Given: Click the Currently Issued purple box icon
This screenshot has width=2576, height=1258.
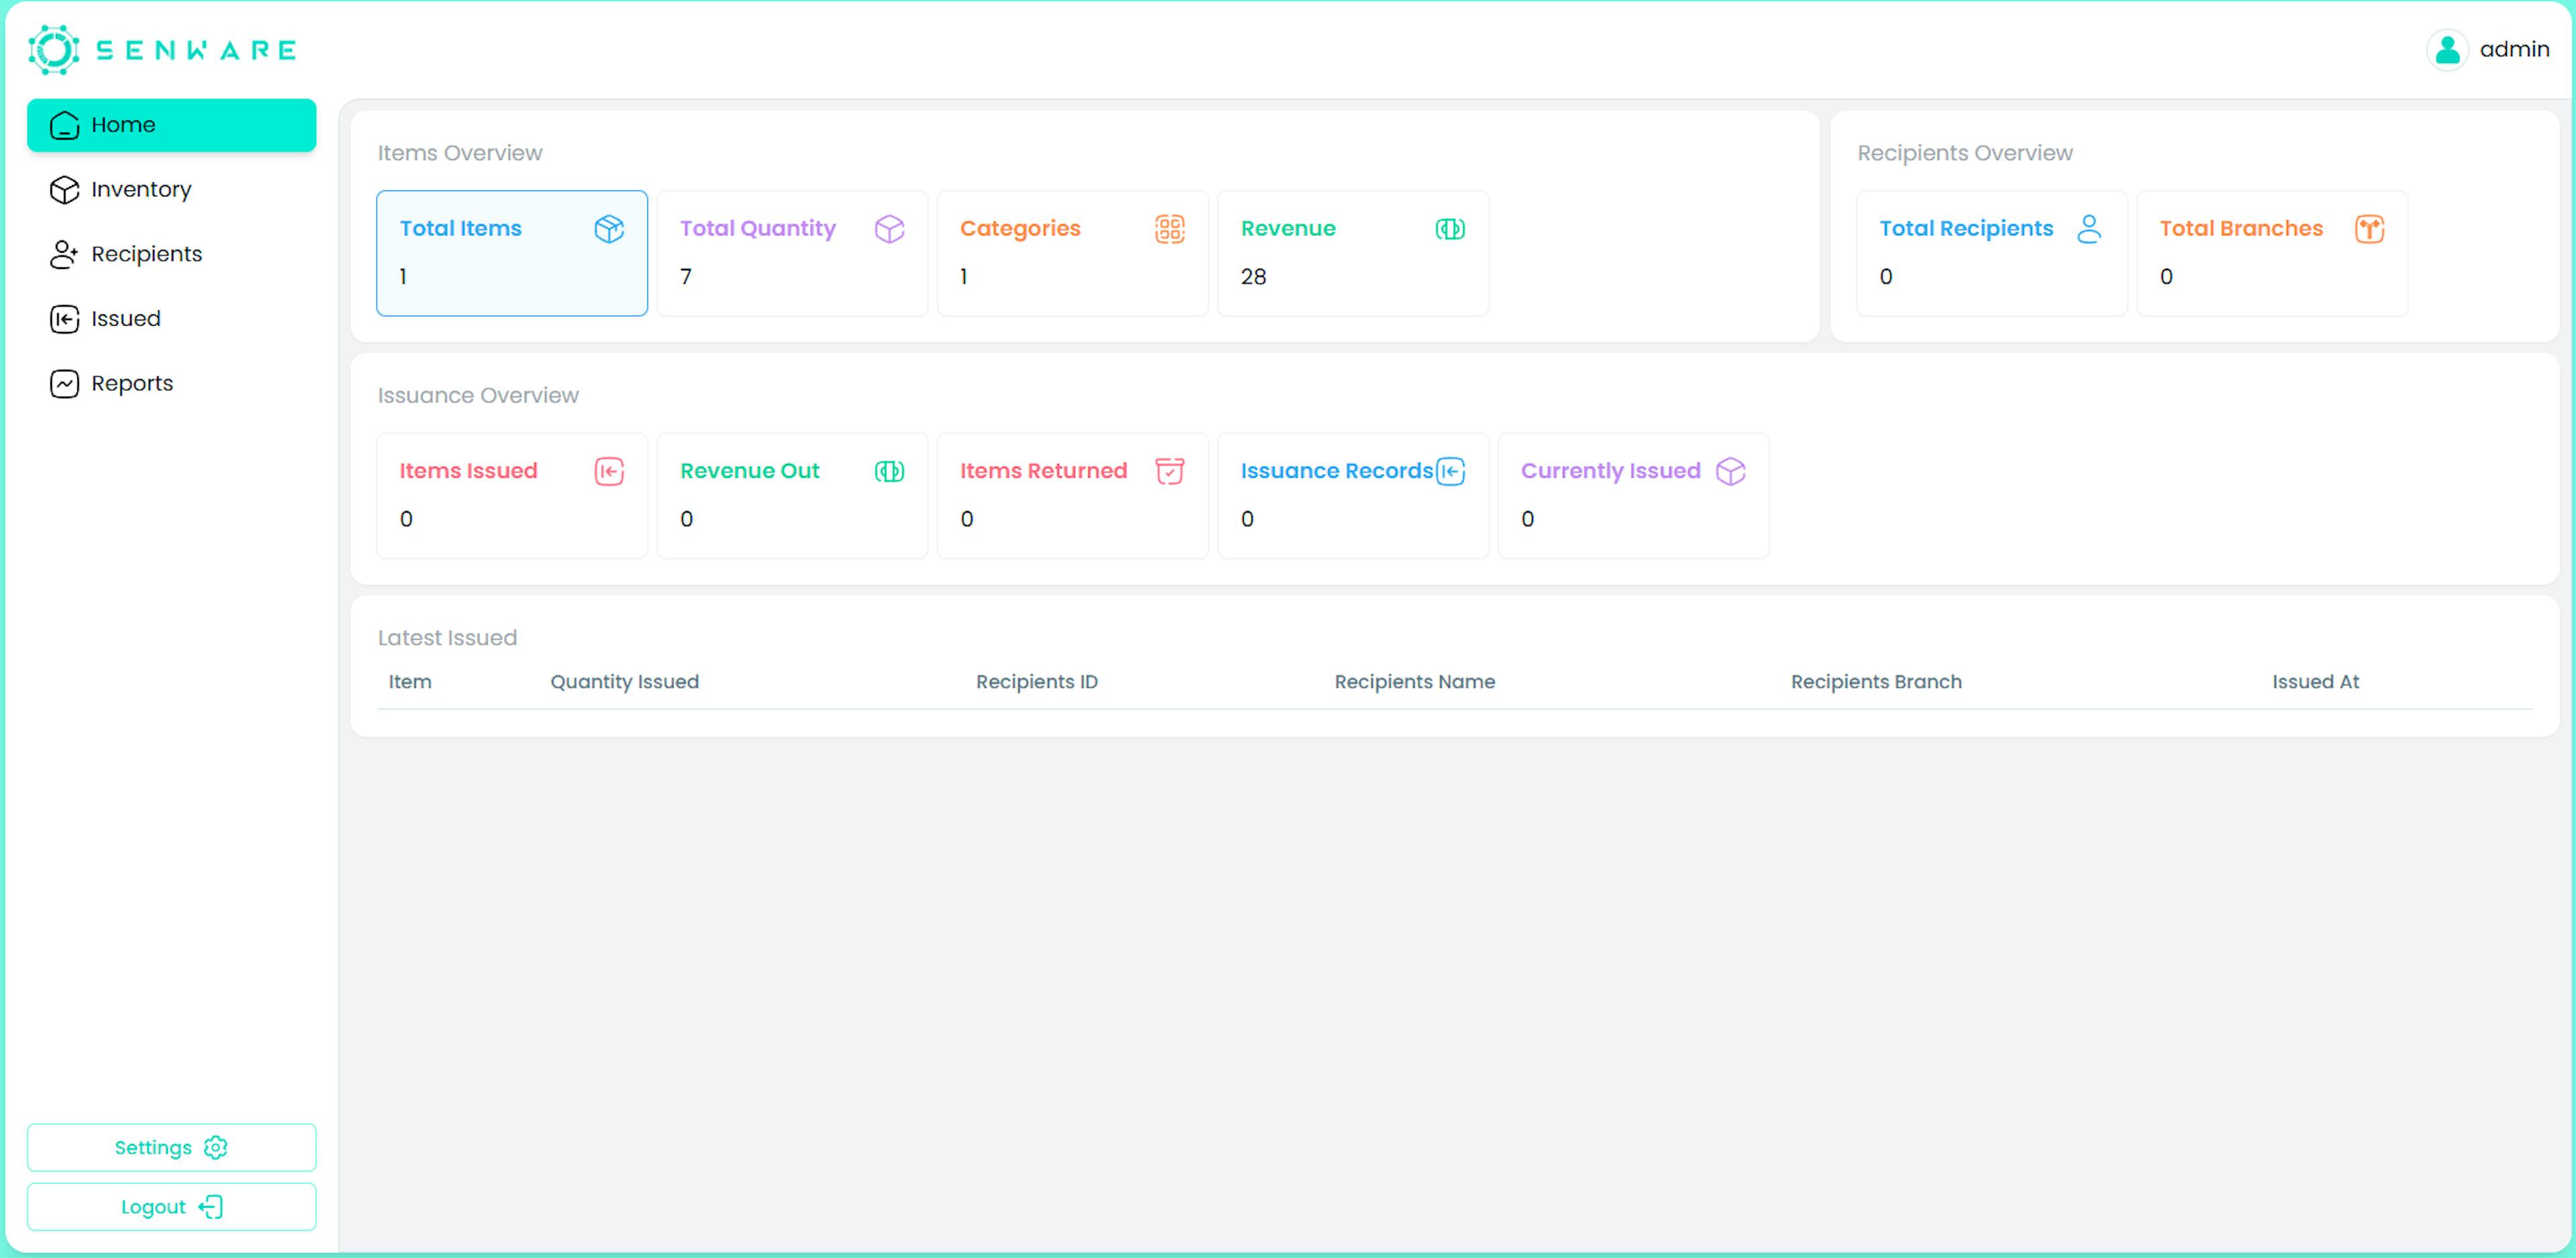Looking at the screenshot, I should 1730,472.
